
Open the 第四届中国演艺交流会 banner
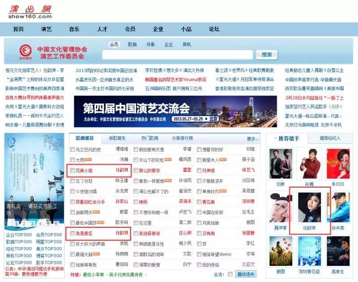pyautogui.click(x=175, y=111)
